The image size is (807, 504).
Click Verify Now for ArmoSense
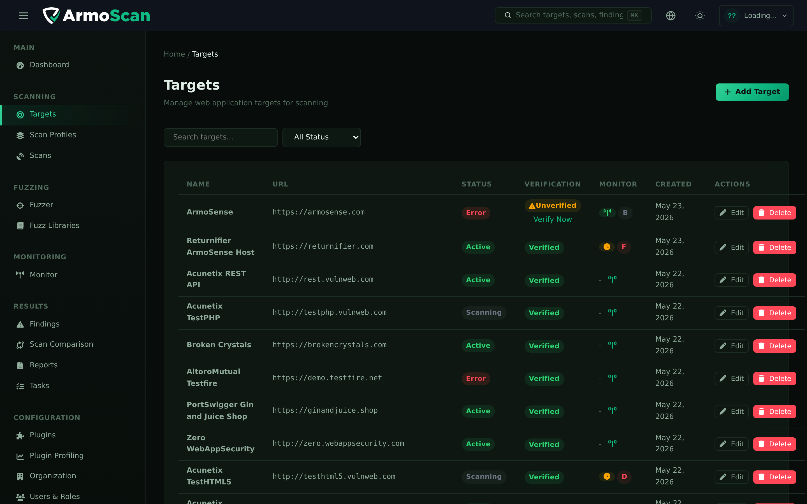(552, 219)
